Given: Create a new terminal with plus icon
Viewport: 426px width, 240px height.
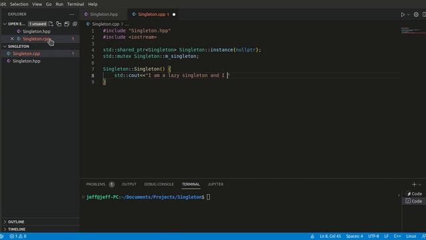Looking at the screenshot, I should point(414,185).
